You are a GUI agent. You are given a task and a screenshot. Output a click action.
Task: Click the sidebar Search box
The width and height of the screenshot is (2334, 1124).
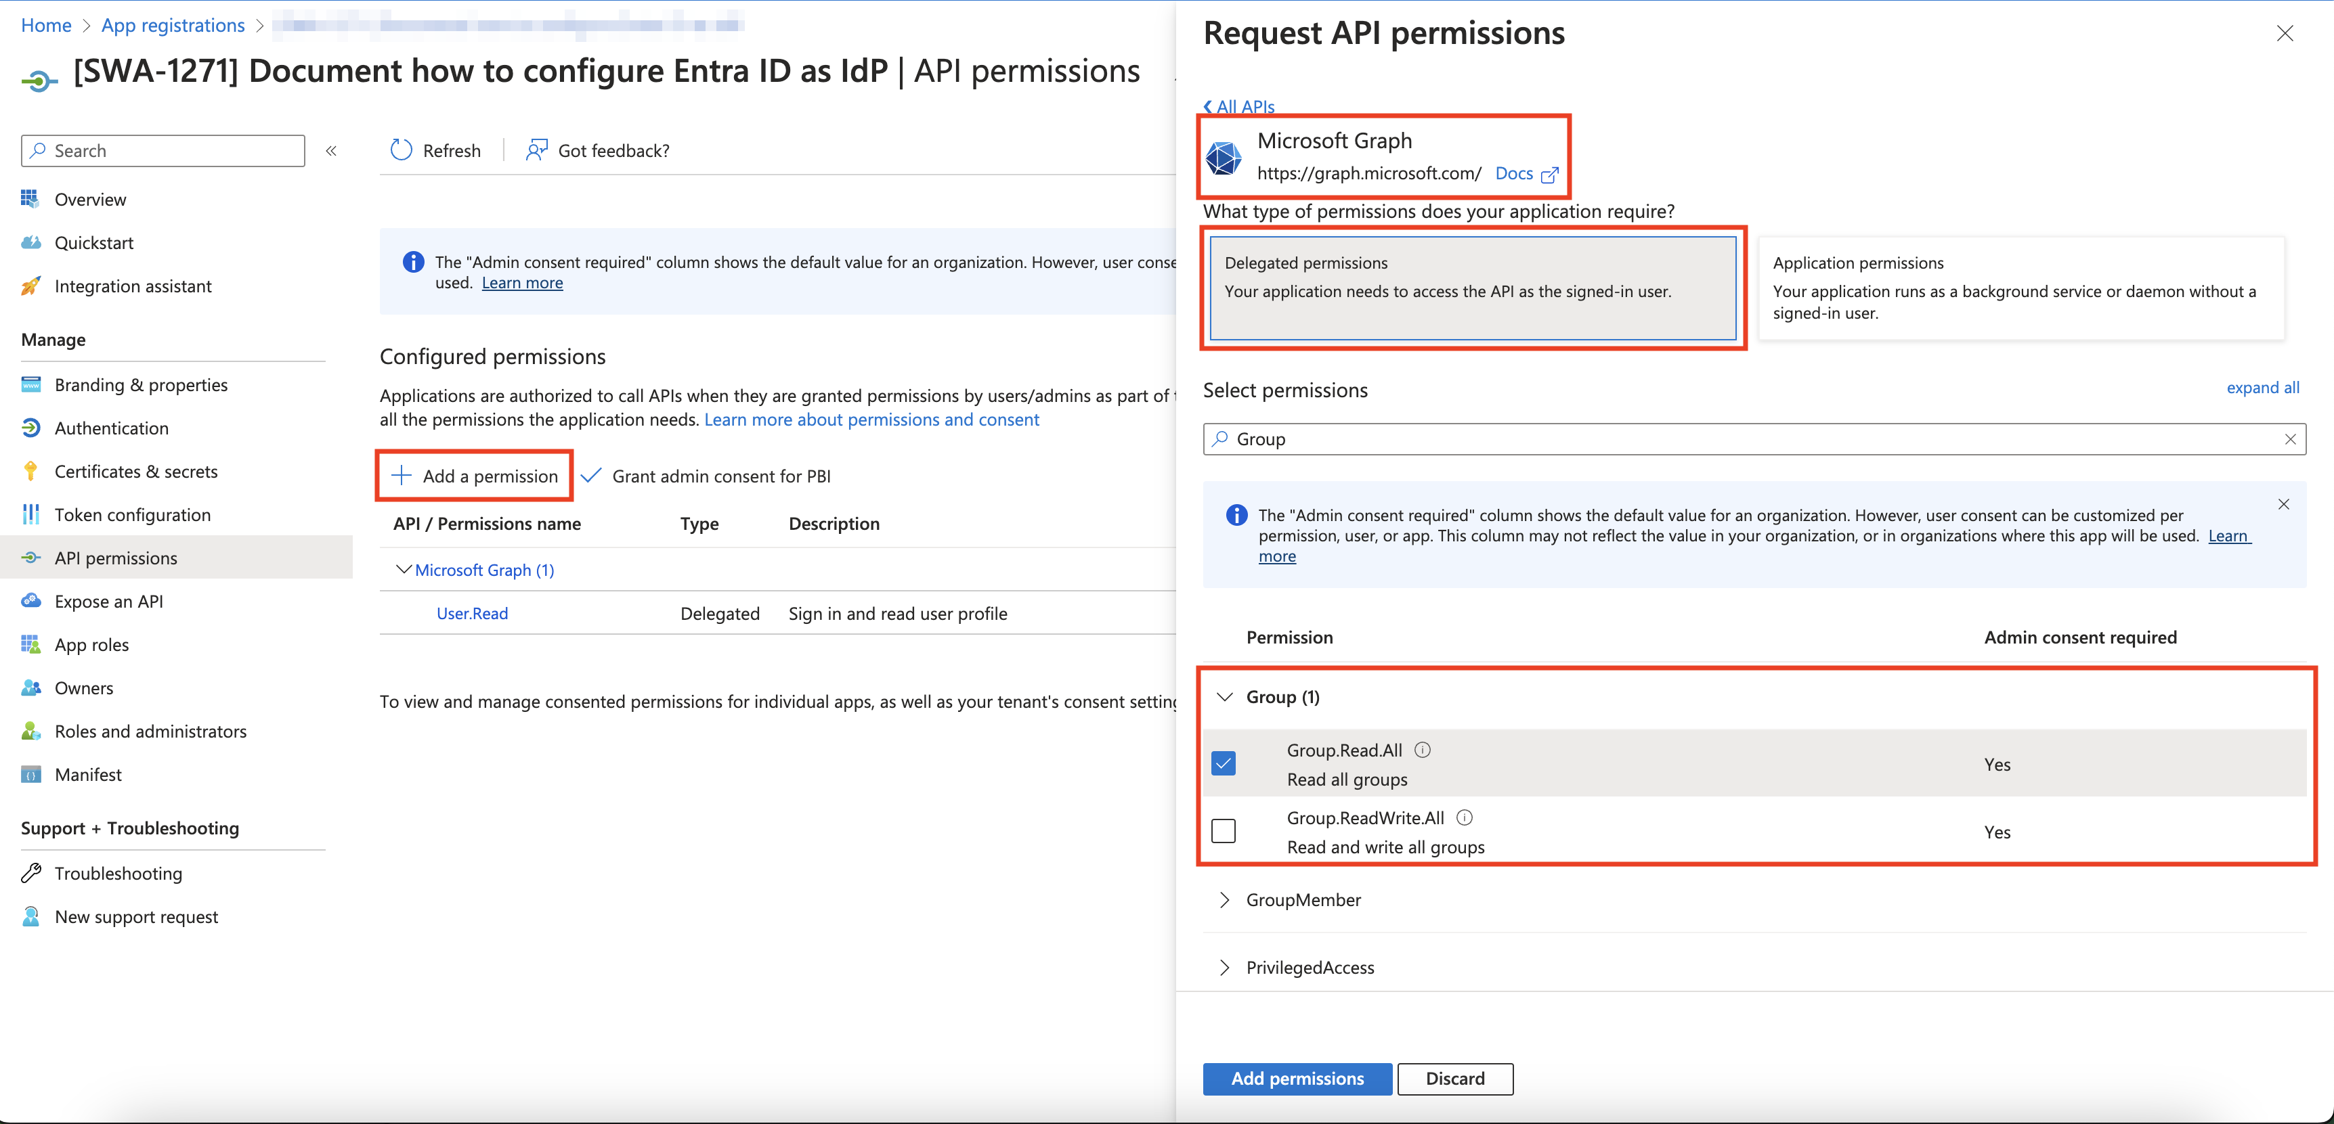pos(163,150)
